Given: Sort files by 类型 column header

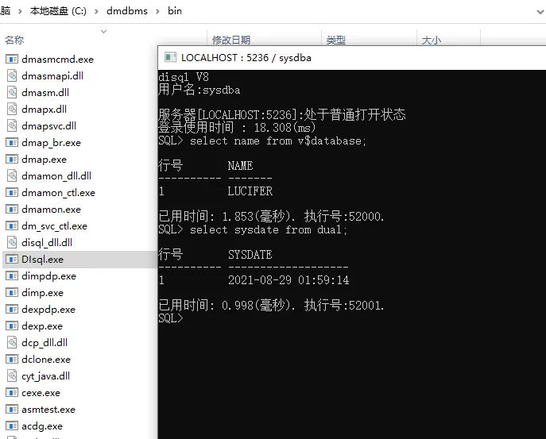Looking at the screenshot, I should [x=336, y=40].
